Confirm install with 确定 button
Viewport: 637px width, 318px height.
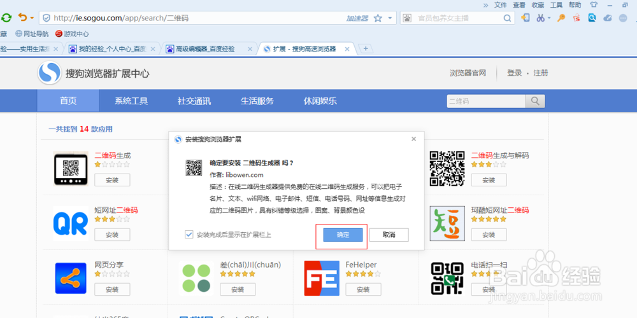(343, 235)
